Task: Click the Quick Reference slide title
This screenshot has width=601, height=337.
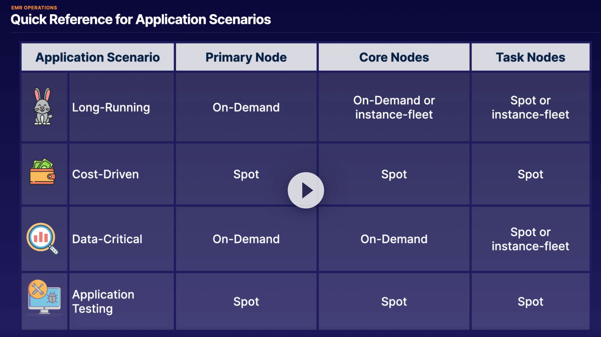Action: tap(141, 20)
